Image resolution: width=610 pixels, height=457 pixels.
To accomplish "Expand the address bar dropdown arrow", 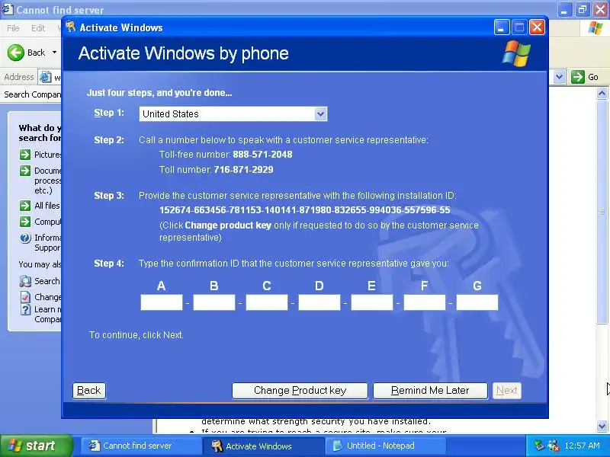I will [x=559, y=77].
